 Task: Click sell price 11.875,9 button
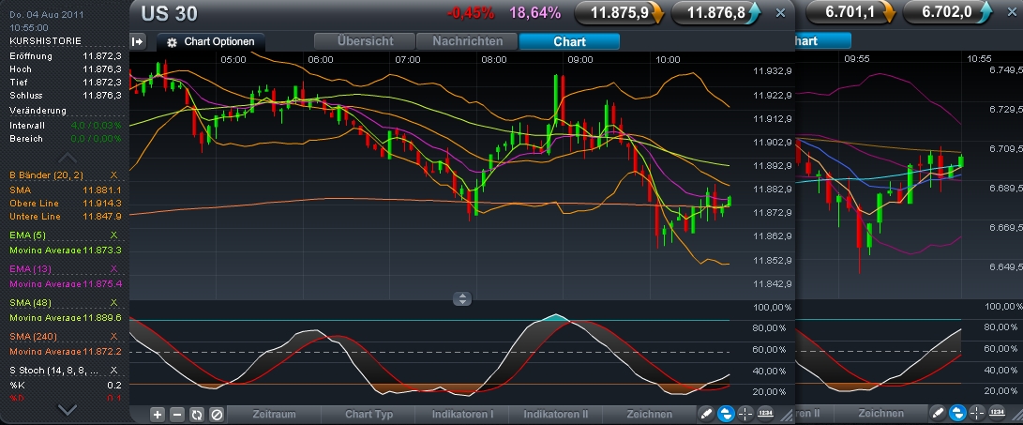coord(619,12)
